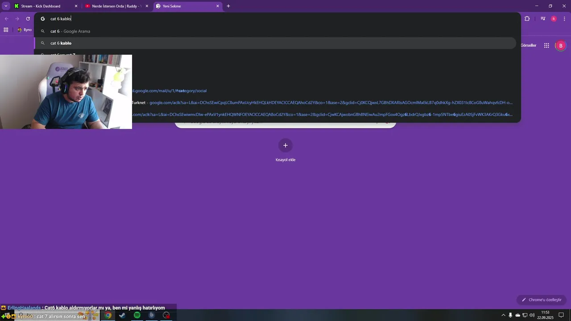
Task: Click the address bar containing 'cat 6 kablo'
Action: pyautogui.click(x=277, y=19)
